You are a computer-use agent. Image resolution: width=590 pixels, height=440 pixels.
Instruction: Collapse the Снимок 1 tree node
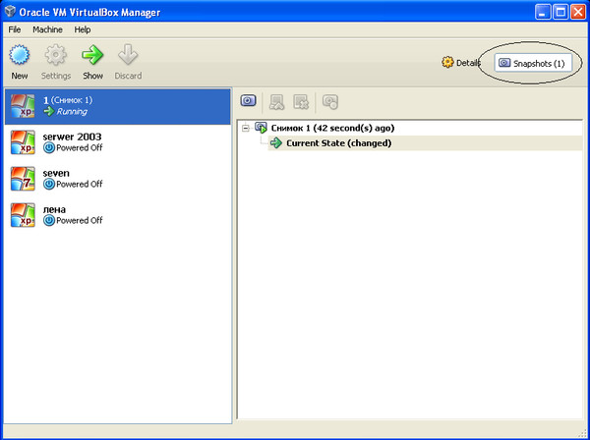[x=246, y=129]
